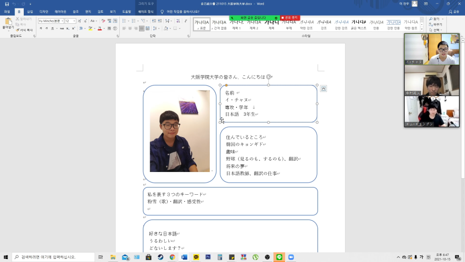
Task: Open the Find tool in ribbon
Action: (x=436, y=19)
